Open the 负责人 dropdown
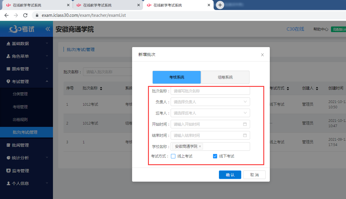 (x=210, y=102)
